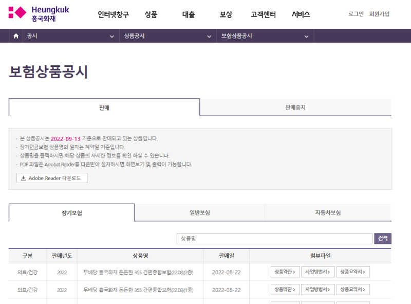
Task: Expand the 상품공시 breadcrumb dropdown
Action: click(x=168, y=36)
